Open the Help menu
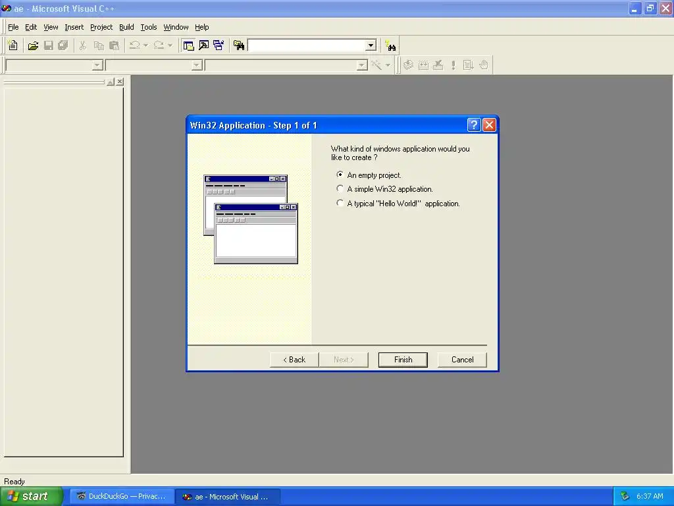 201,27
